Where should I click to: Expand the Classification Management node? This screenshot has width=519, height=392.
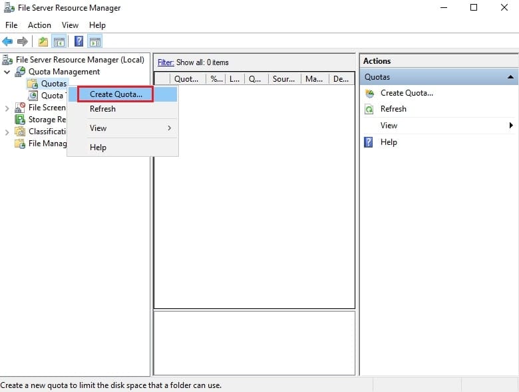point(7,132)
